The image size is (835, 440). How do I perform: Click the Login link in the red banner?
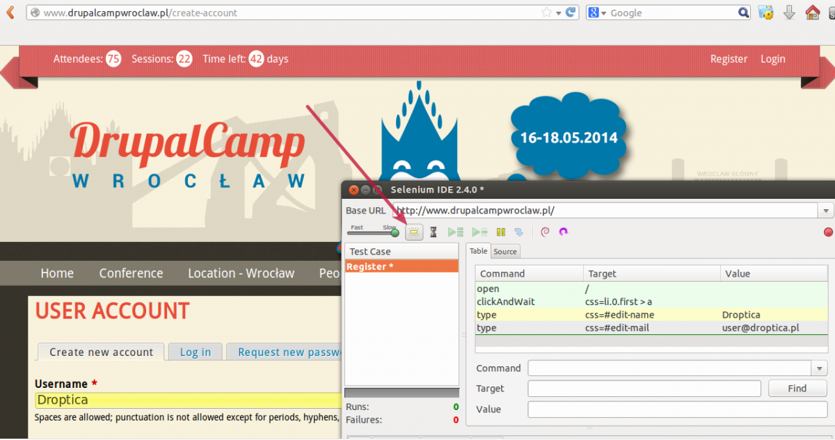772,59
